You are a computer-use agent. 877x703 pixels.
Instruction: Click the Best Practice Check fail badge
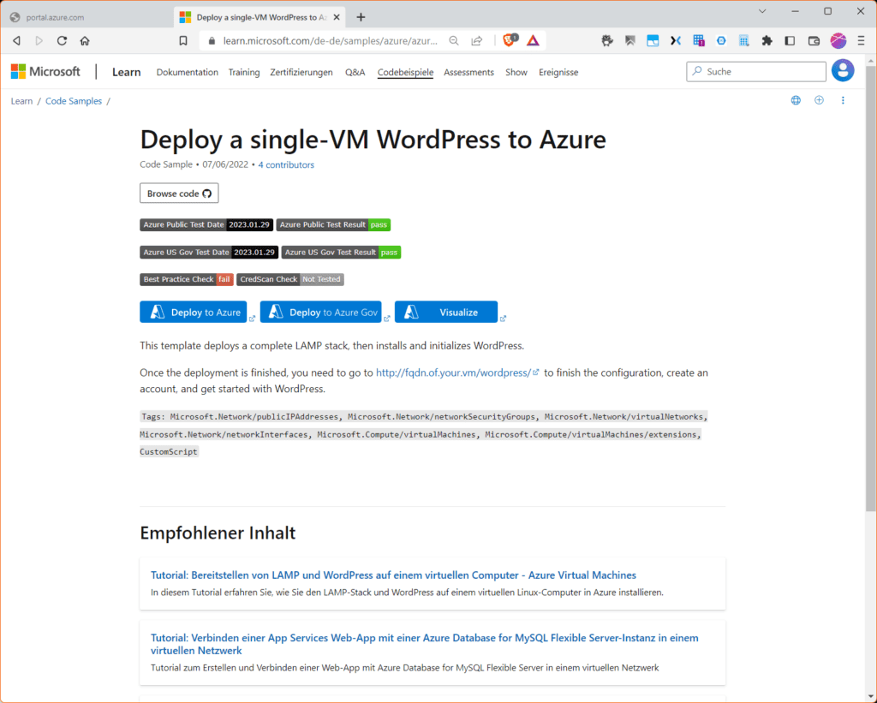point(186,279)
